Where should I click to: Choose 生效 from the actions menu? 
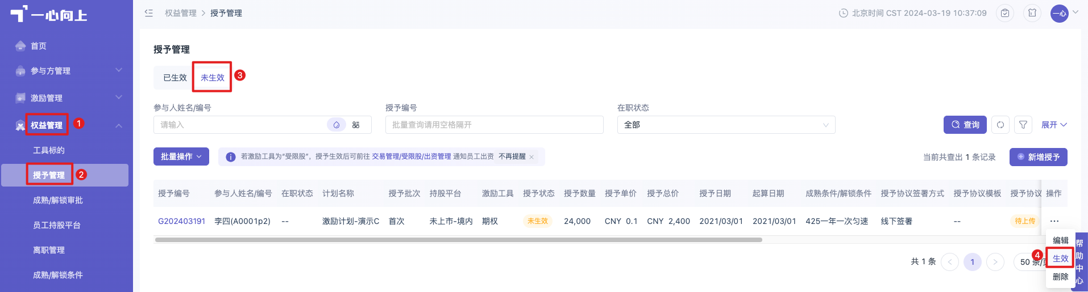click(1061, 259)
